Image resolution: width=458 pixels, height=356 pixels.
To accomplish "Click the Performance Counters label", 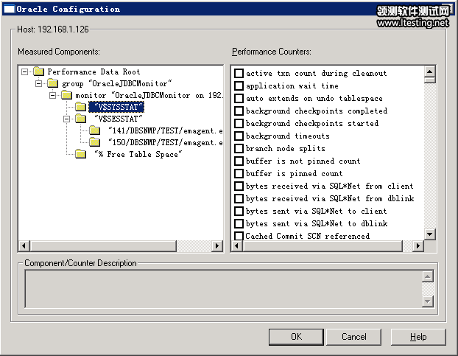I will tap(272, 52).
